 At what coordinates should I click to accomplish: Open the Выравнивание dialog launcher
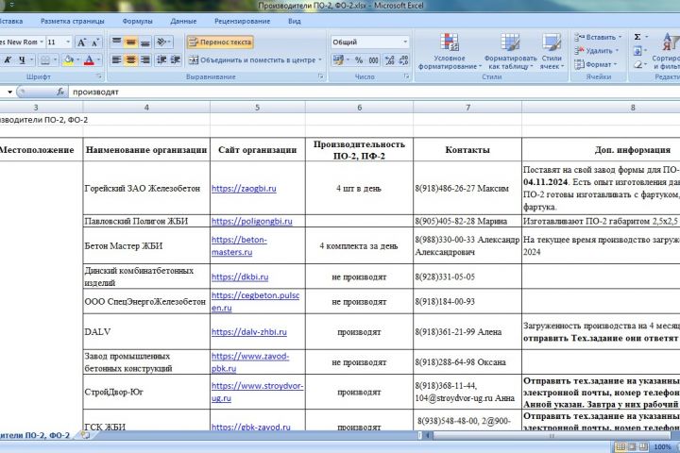[321, 76]
